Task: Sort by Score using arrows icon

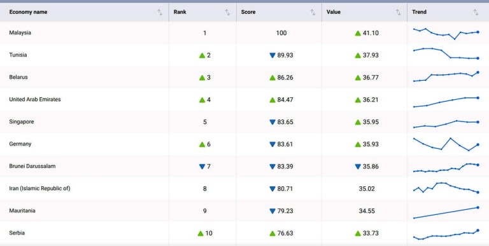Action: click(313, 12)
